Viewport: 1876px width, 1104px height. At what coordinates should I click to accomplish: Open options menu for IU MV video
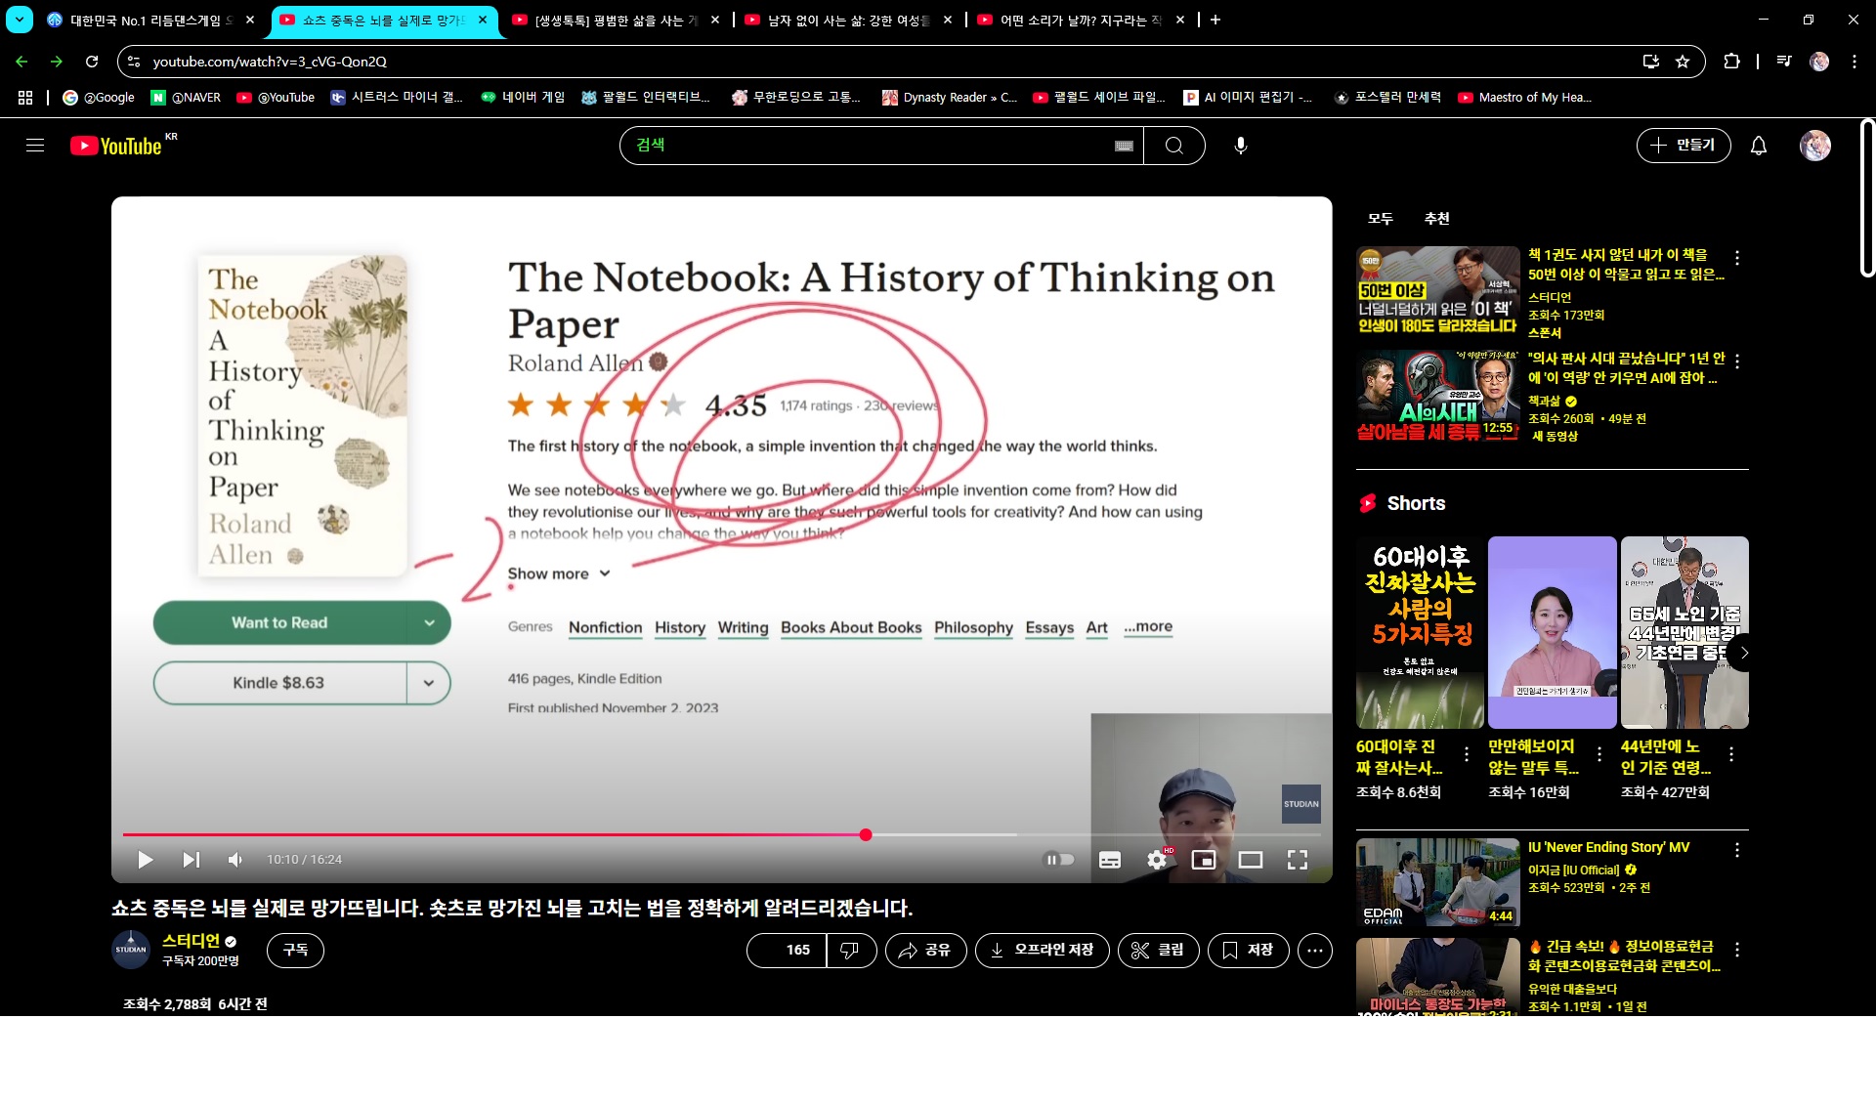point(1736,850)
